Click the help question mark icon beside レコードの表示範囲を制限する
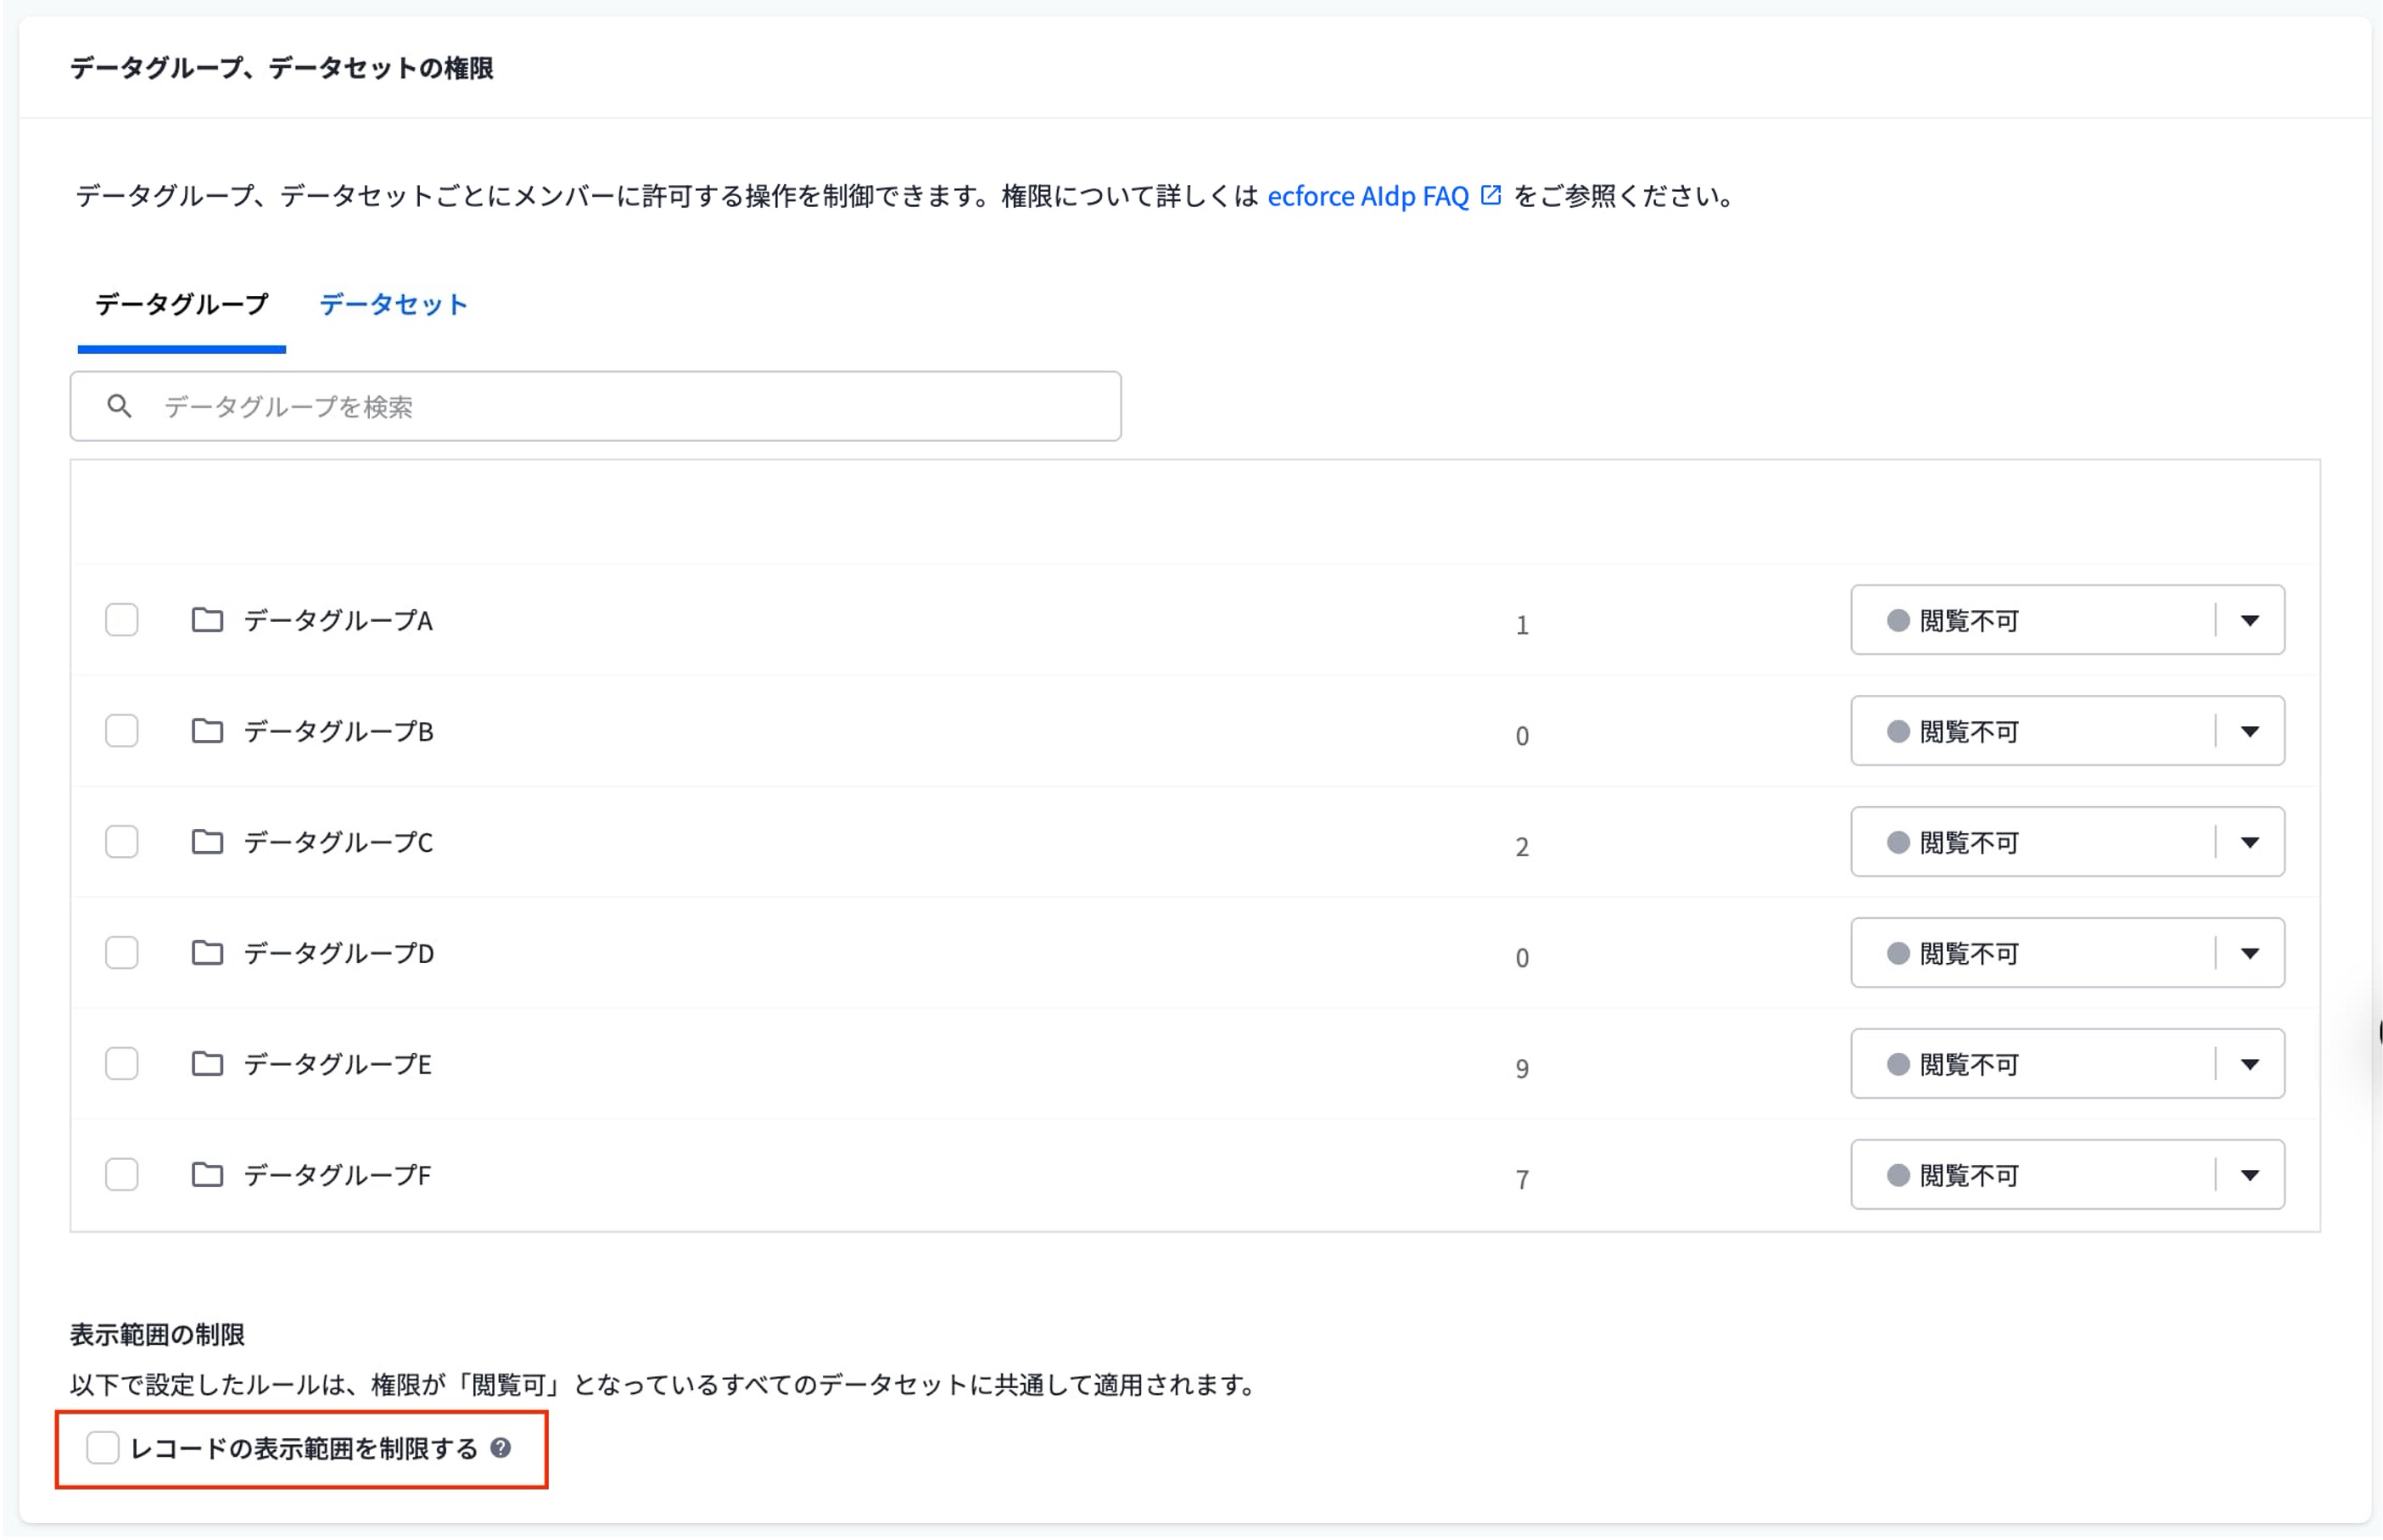This screenshot has height=1540, width=2383. [x=501, y=1448]
